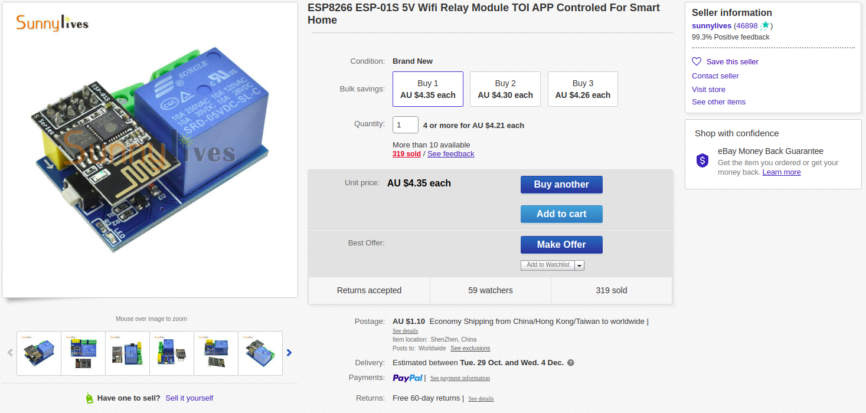Screen dimensions: 866x413
Task: Click the seller's green feedback star icon
Action: (765, 25)
